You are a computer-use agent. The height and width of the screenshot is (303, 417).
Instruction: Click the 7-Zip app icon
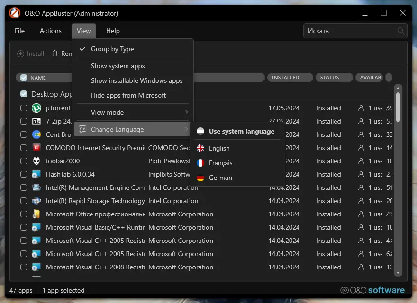click(36, 121)
